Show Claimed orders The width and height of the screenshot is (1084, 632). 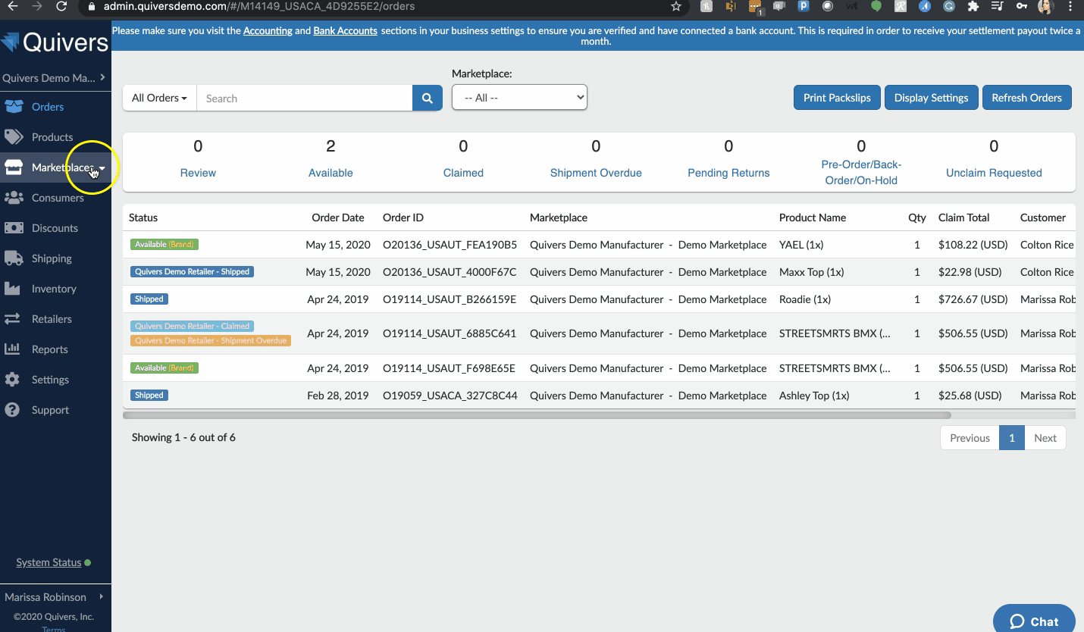(x=463, y=173)
